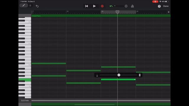
Task: Select the Grand Piano region header
Action: coord(101,16)
